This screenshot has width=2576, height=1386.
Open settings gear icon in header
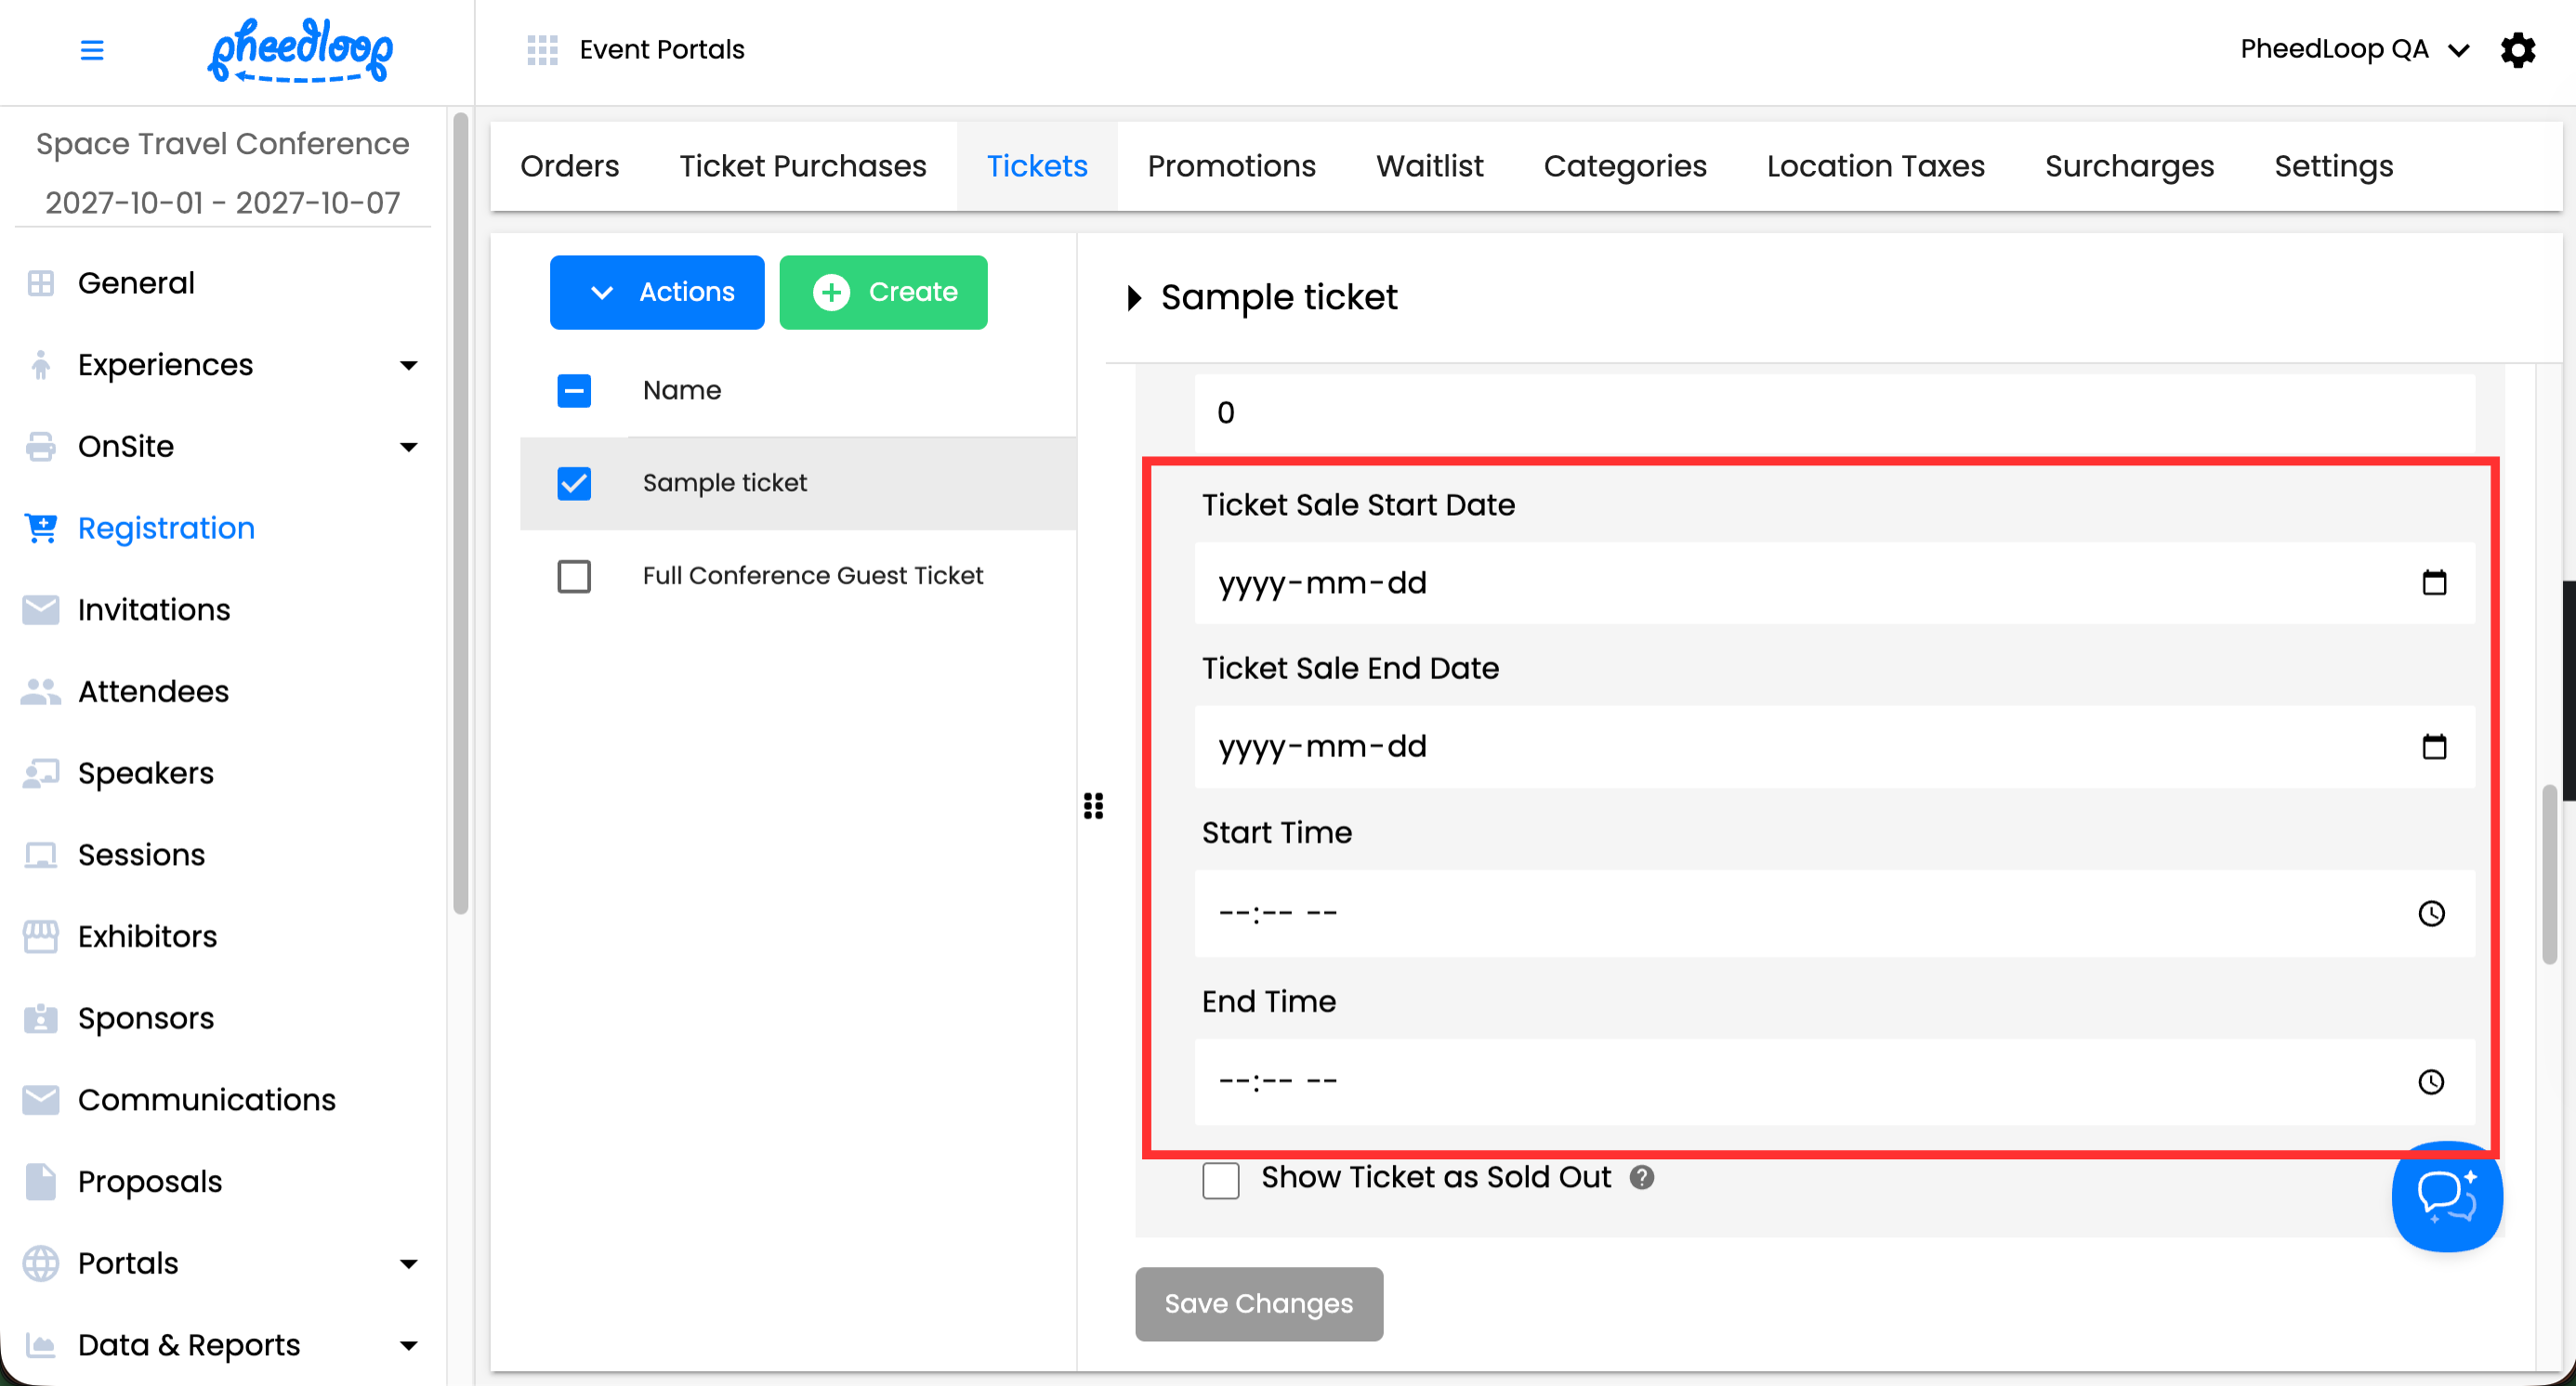(x=2517, y=50)
